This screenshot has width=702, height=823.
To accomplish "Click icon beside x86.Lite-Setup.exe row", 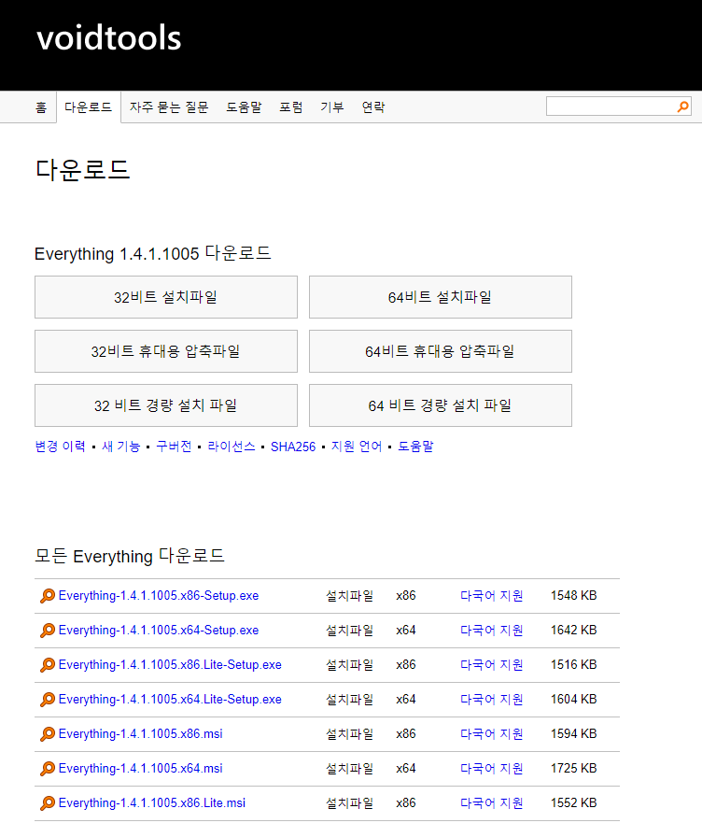I will (48, 665).
